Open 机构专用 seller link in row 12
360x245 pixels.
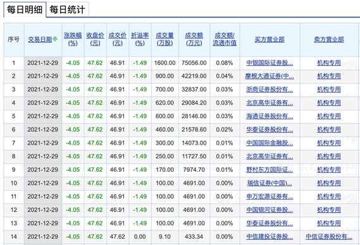[x=329, y=210]
